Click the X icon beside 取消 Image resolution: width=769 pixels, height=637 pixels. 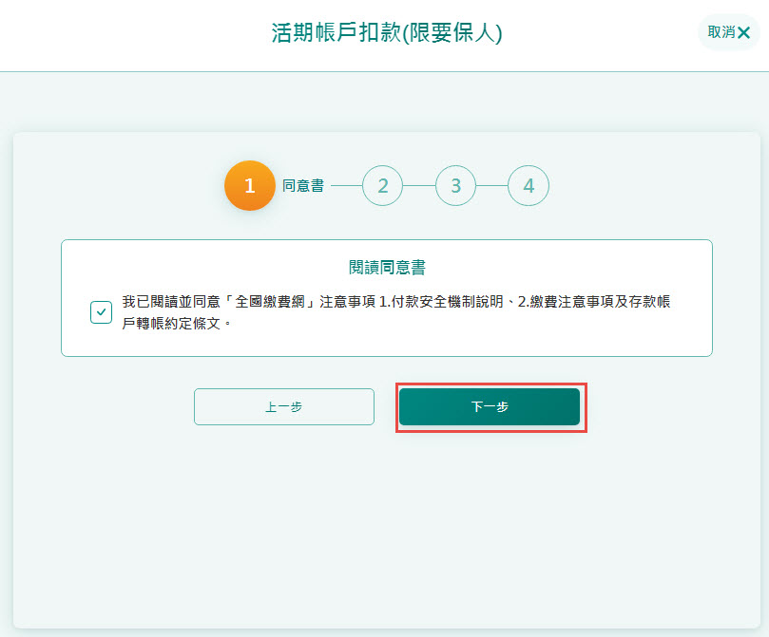tap(743, 33)
